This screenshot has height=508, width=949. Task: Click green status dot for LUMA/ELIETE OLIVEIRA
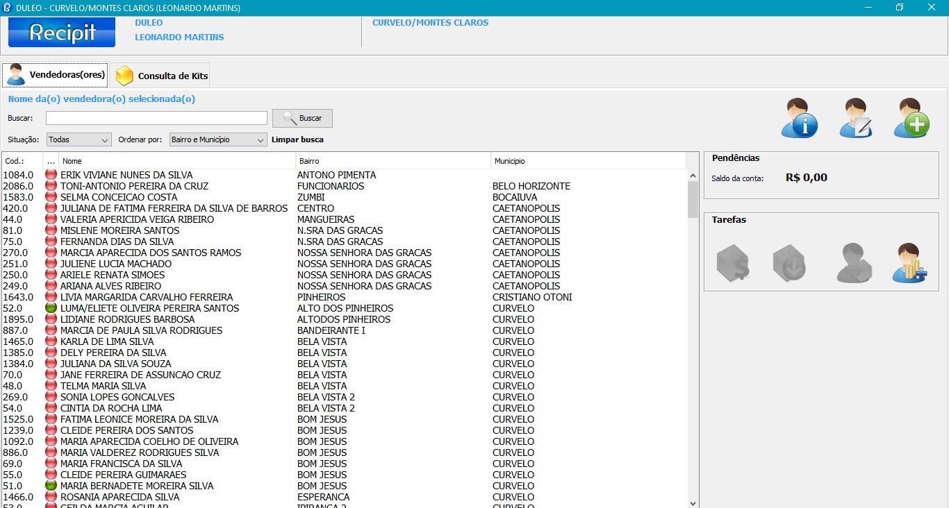pyautogui.click(x=51, y=308)
